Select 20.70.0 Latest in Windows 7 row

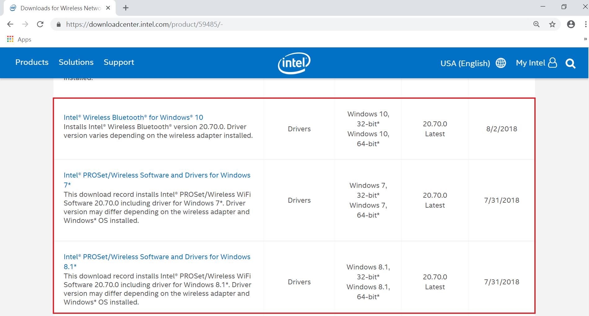coord(435,200)
